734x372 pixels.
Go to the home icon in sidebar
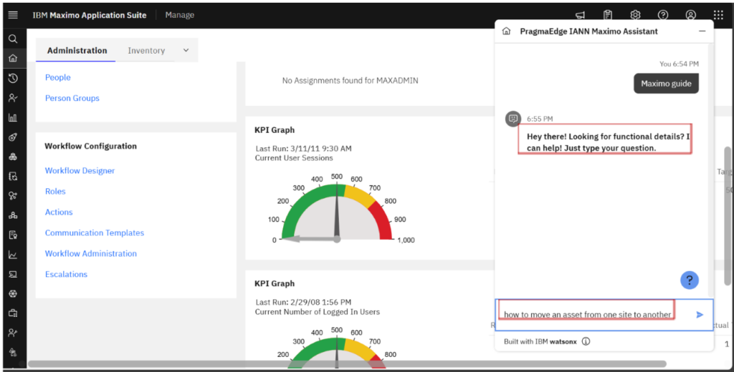coord(13,59)
